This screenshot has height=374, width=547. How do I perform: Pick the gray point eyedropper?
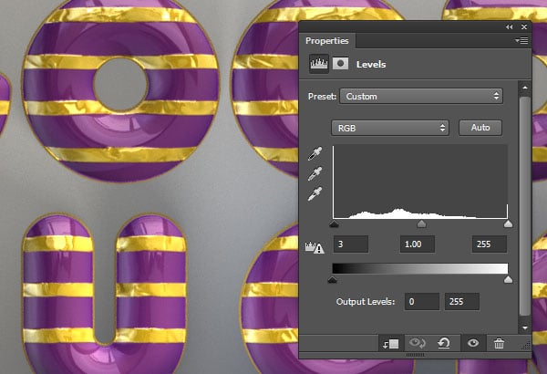coord(315,173)
